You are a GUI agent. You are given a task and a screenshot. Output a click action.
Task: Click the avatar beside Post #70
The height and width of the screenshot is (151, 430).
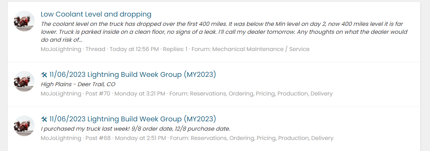[x=24, y=81]
